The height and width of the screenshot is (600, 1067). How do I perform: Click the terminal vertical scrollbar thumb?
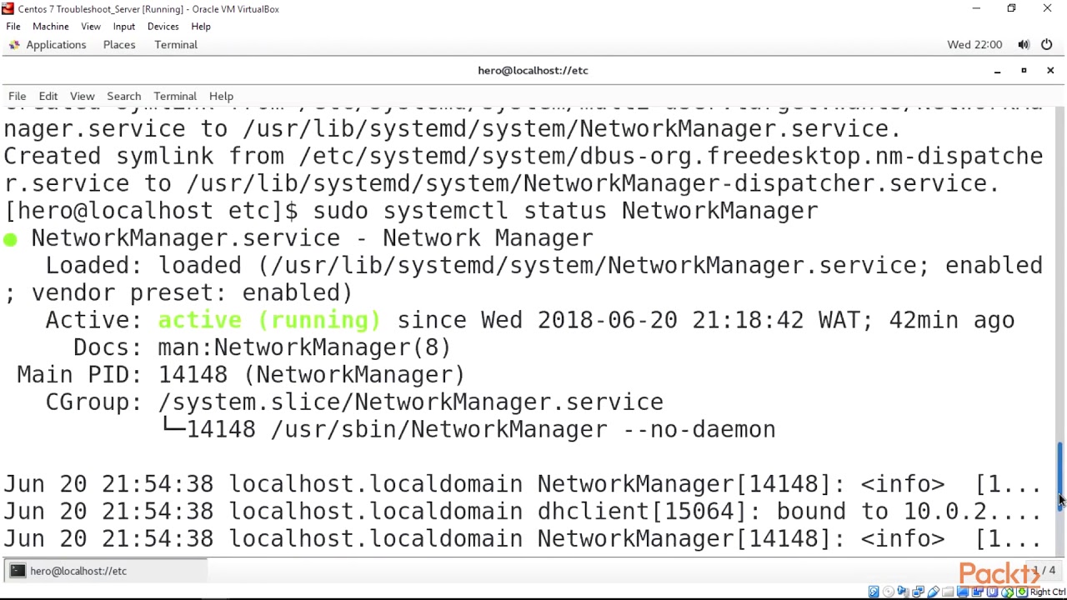(x=1060, y=471)
